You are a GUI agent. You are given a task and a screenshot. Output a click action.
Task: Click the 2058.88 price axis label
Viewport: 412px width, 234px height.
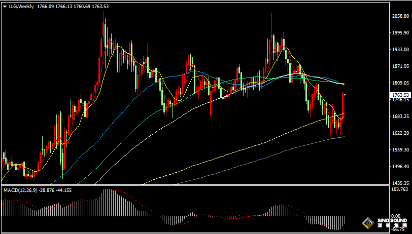(x=400, y=16)
